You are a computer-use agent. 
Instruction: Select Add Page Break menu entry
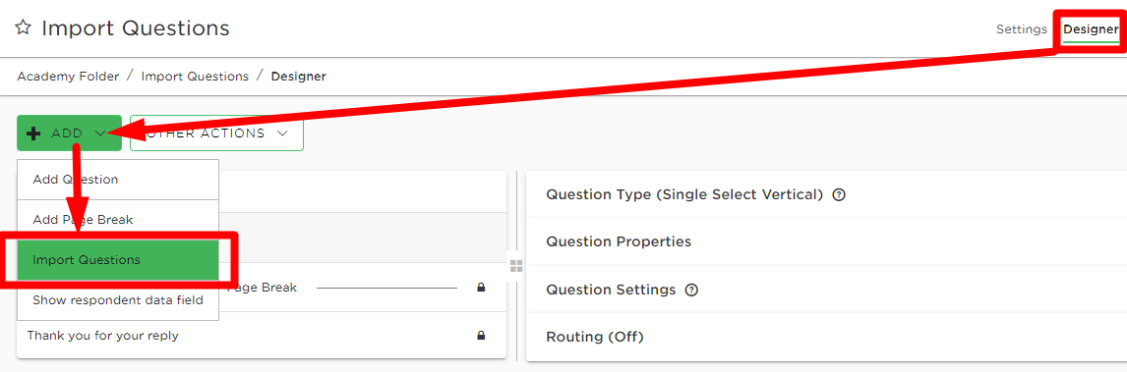click(118, 219)
